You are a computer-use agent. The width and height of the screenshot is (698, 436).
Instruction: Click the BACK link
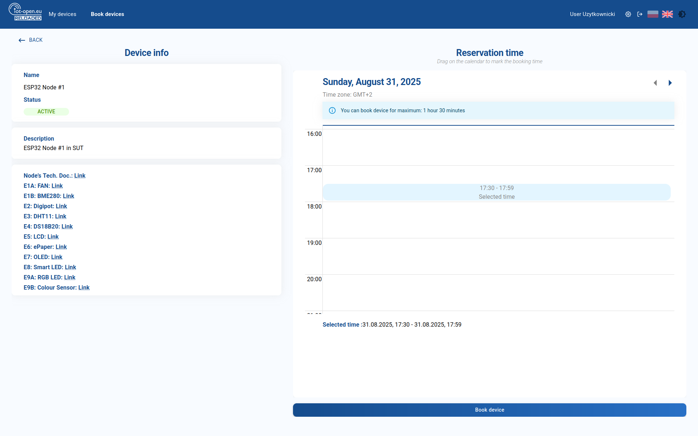[x=31, y=40]
